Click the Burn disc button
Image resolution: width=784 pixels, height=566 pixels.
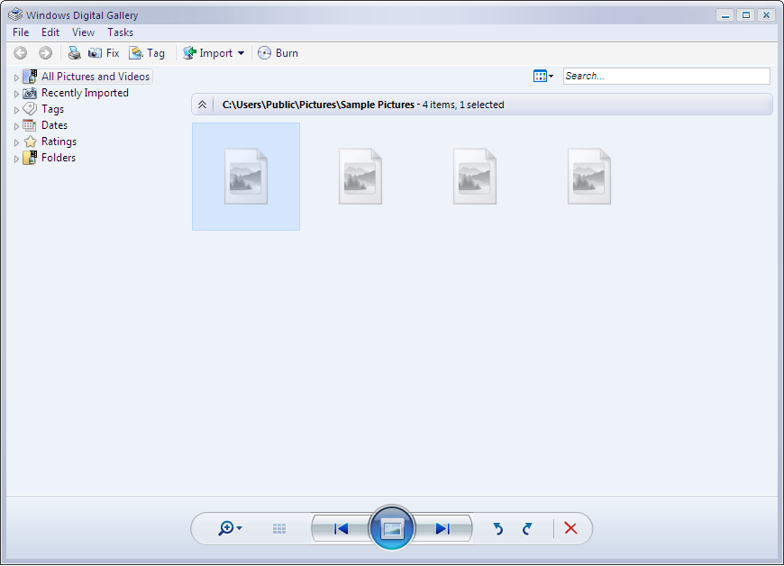(278, 53)
